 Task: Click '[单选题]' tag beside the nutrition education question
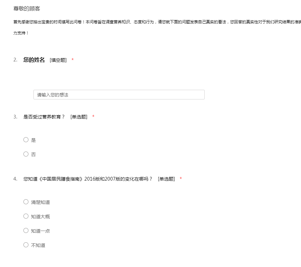[x=79, y=117]
